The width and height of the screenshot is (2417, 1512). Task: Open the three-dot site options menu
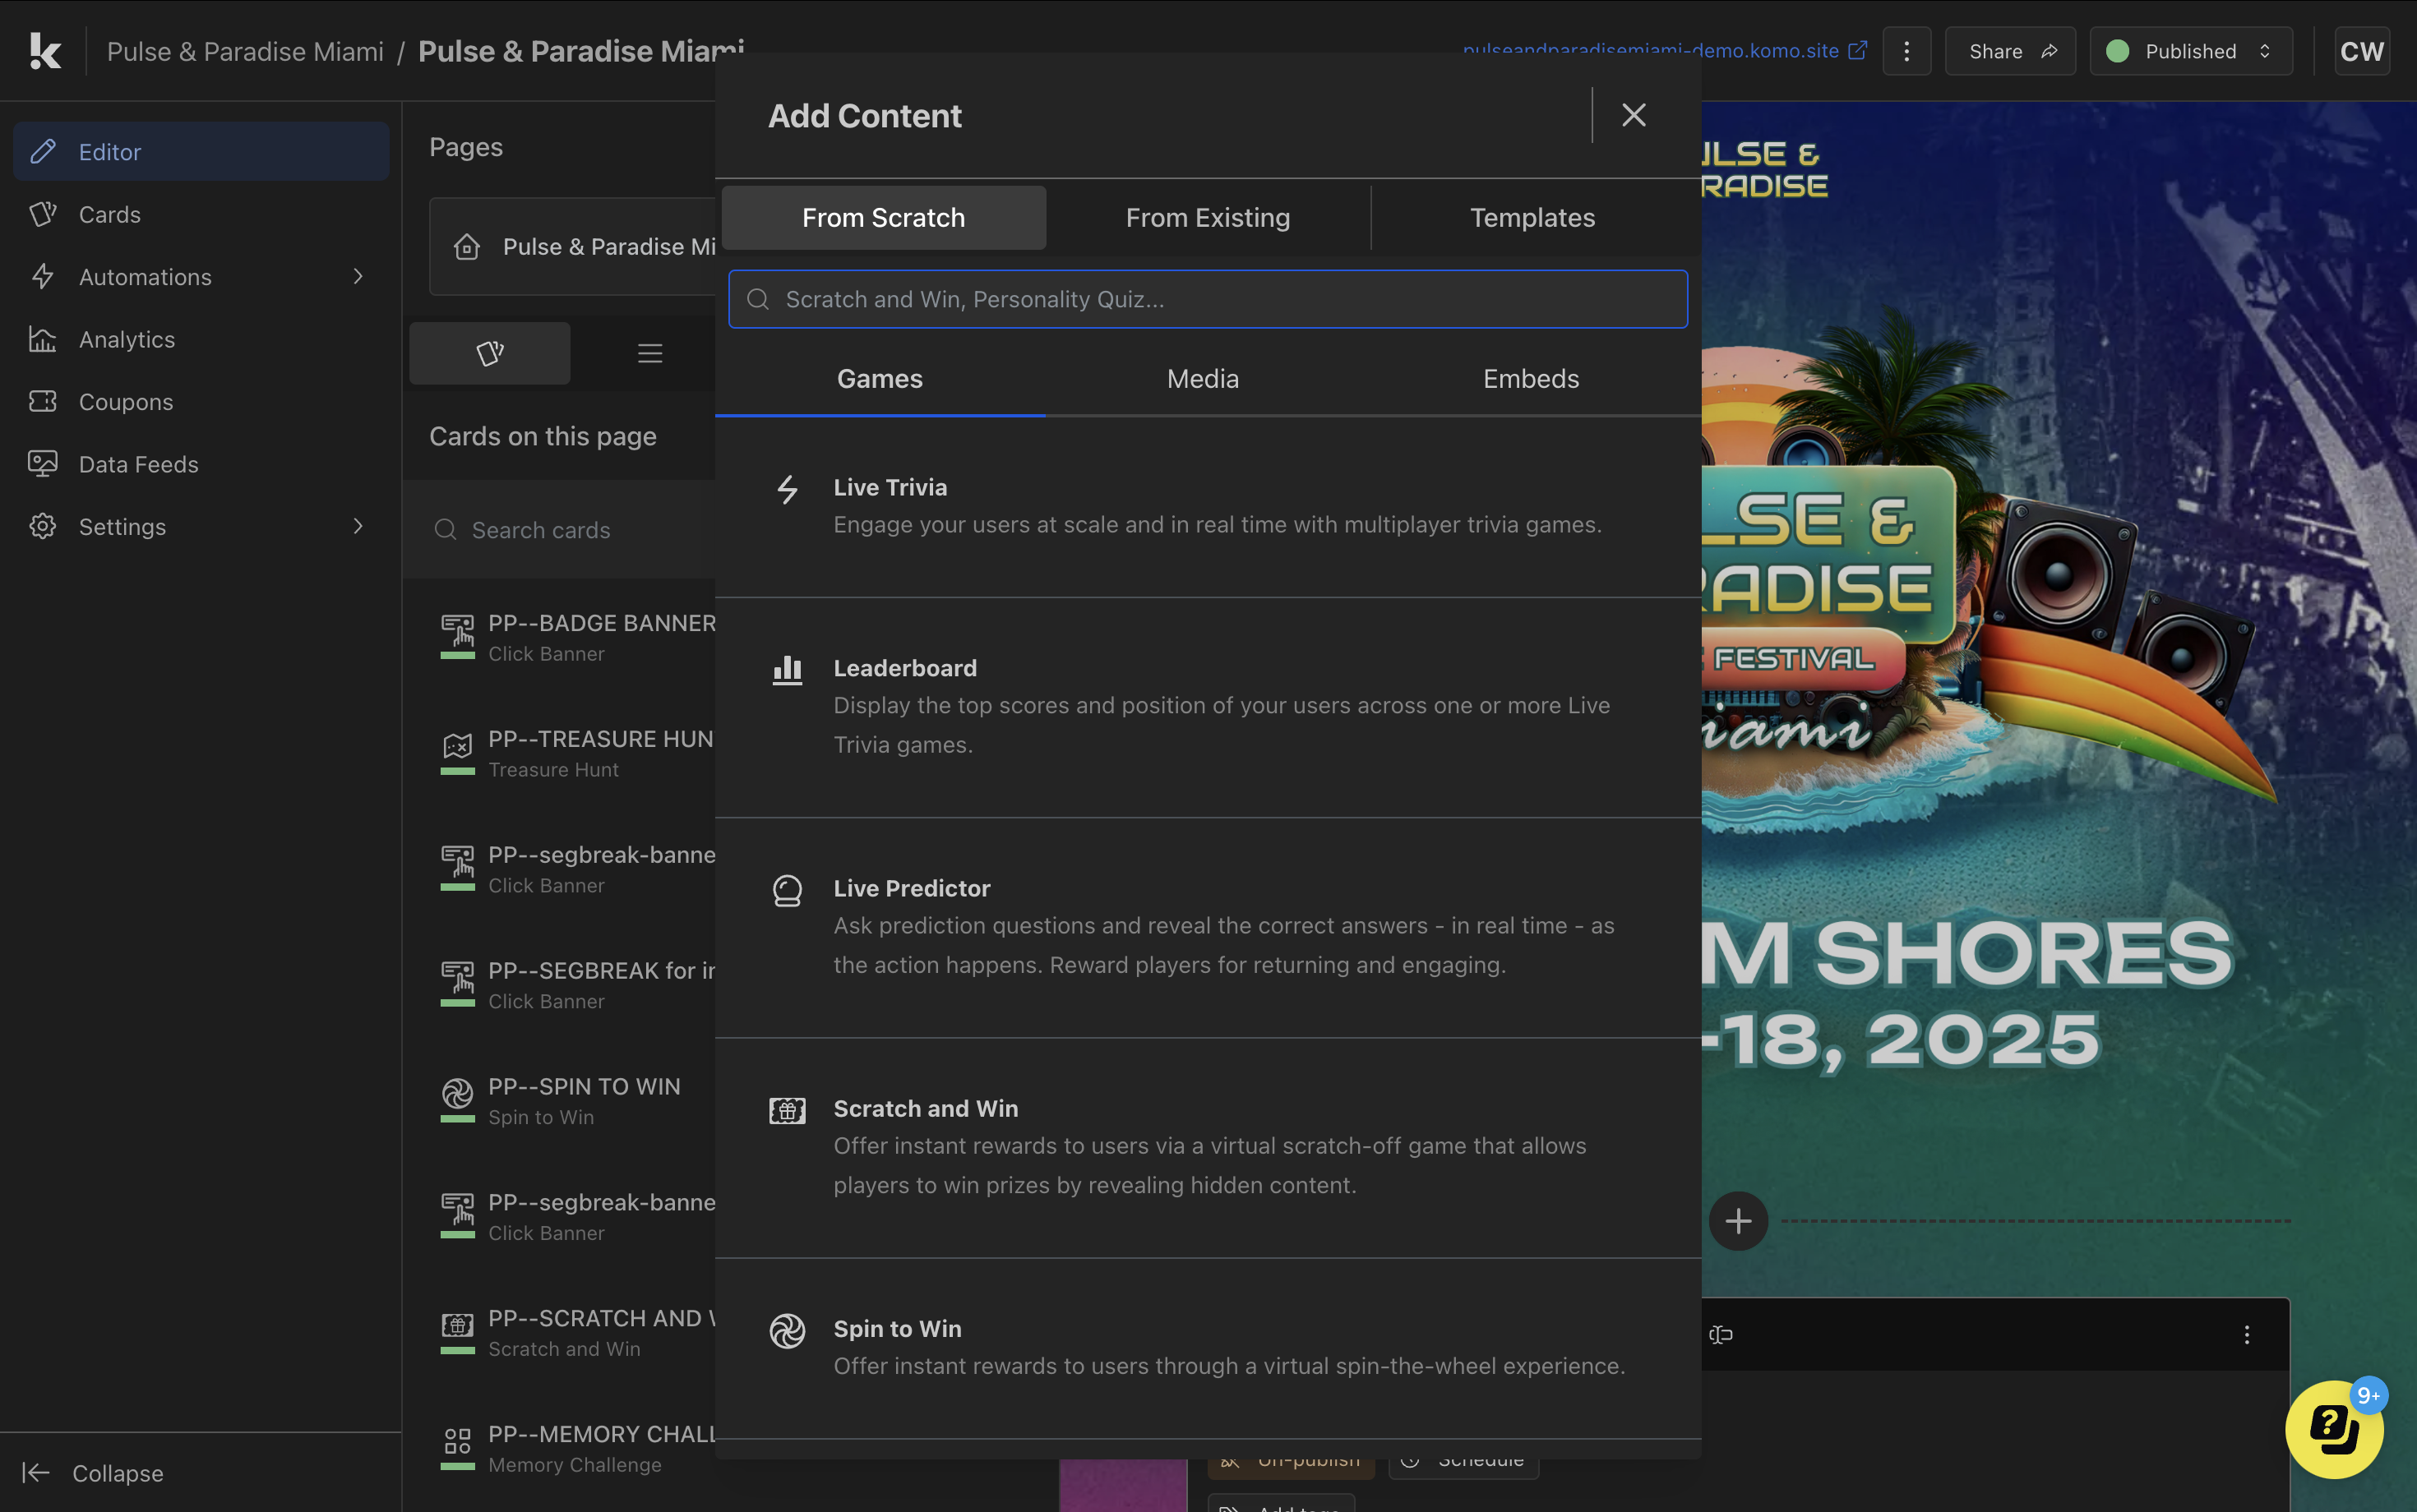(1906, 51)
